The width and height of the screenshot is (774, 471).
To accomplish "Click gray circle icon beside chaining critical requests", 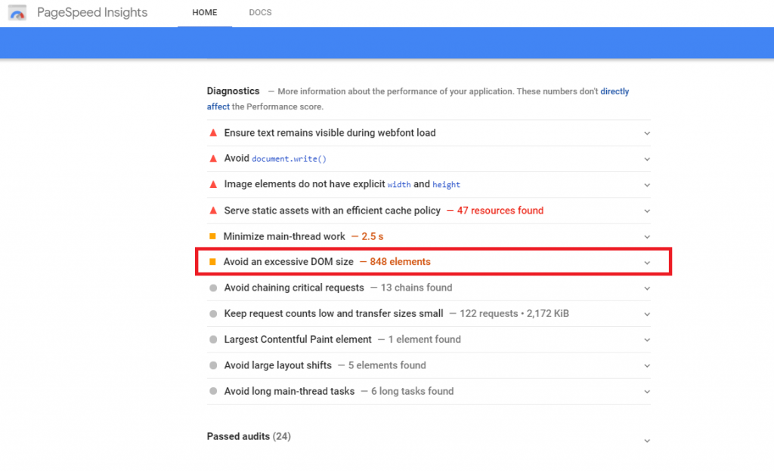I will (x=213, y=288).
